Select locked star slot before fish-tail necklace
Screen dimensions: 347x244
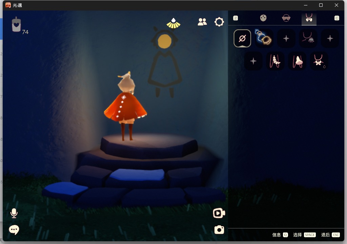[253, 61]
